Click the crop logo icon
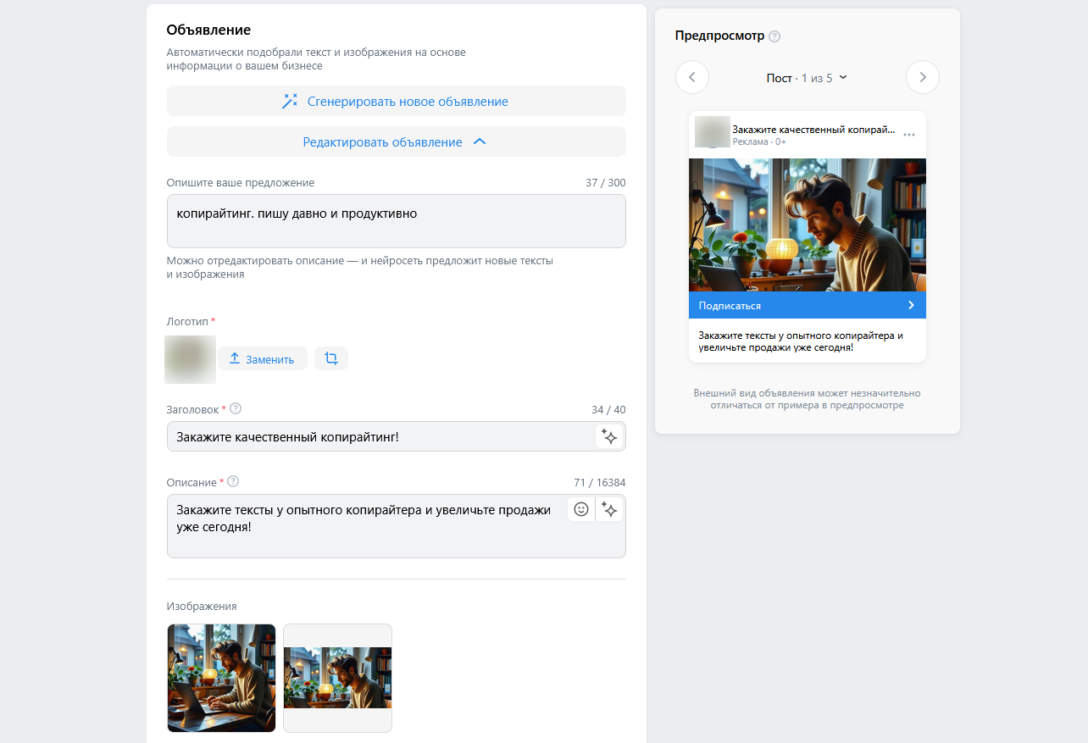The image size is (1088, 743). pos(330,358)
